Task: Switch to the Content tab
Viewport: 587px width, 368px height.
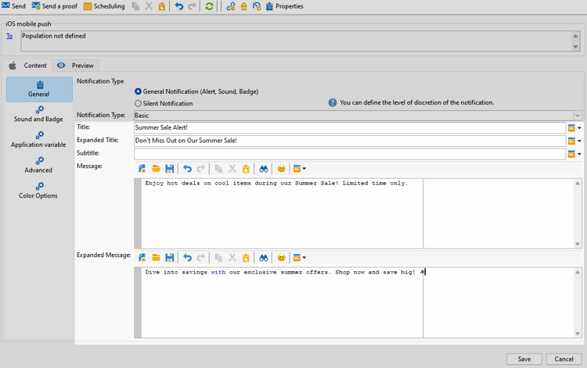Action: tap(27, 66)
